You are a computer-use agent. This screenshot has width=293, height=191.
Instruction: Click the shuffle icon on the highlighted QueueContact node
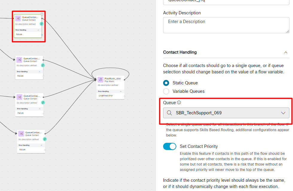18,18
